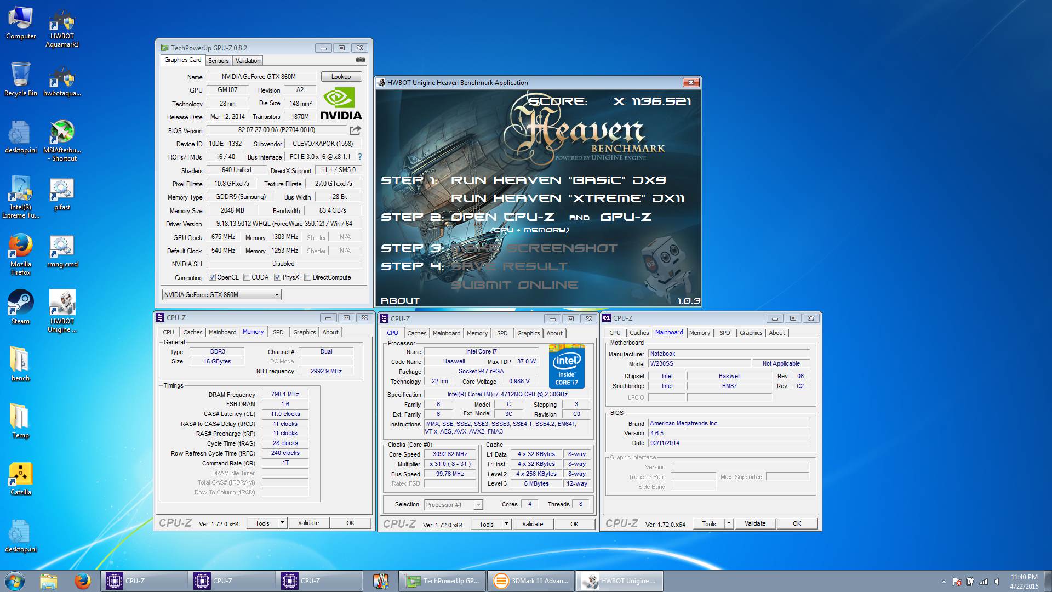Click Validate in Memory CPU-Z window

click(x=308, y=523)
